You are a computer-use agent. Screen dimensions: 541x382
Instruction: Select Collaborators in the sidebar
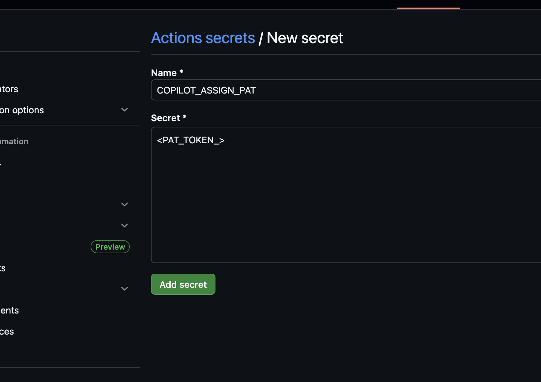pyautogui.click(x=8, y=89)
